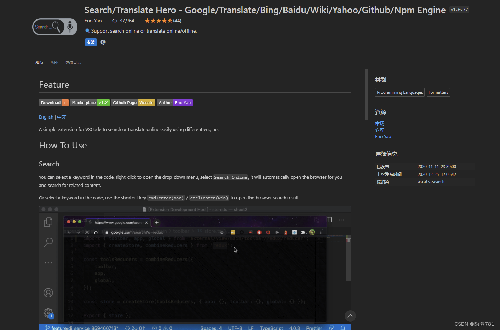Click the split editor icon at top right

329,220
